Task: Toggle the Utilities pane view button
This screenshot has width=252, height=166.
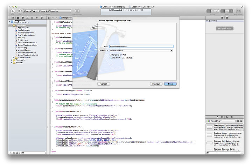Action: pyautogui.click(x=231, y=11)
